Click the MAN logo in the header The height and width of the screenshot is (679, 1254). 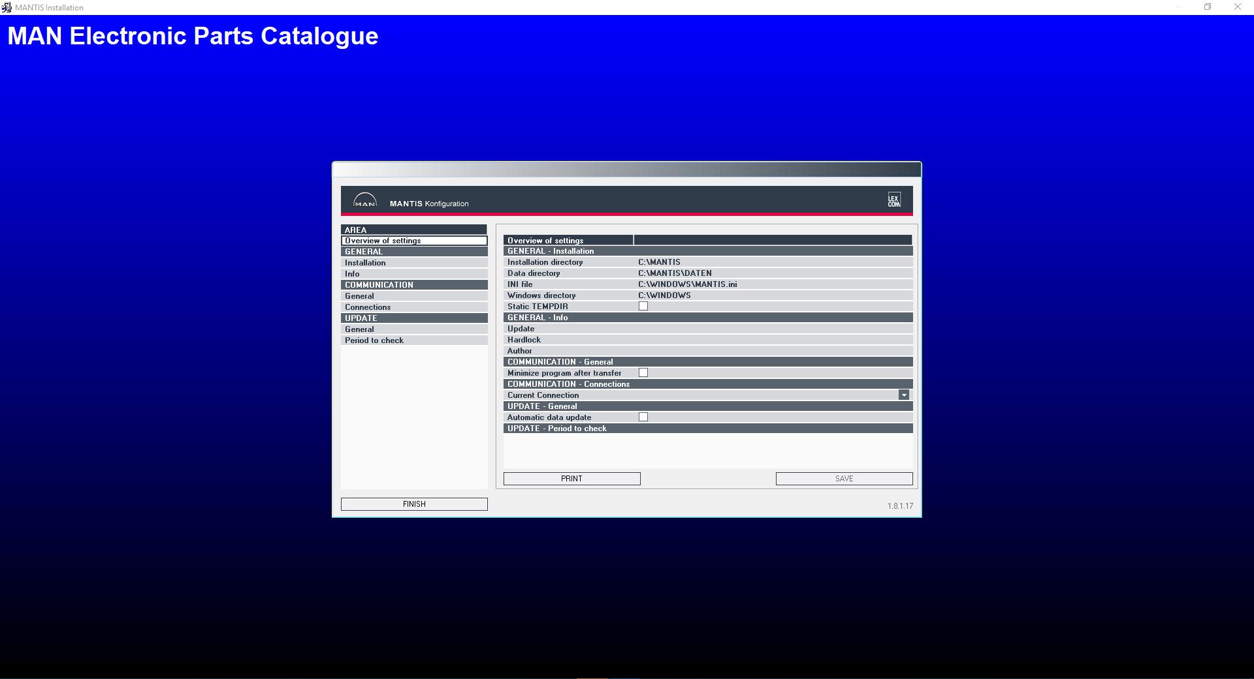point(364,200)
